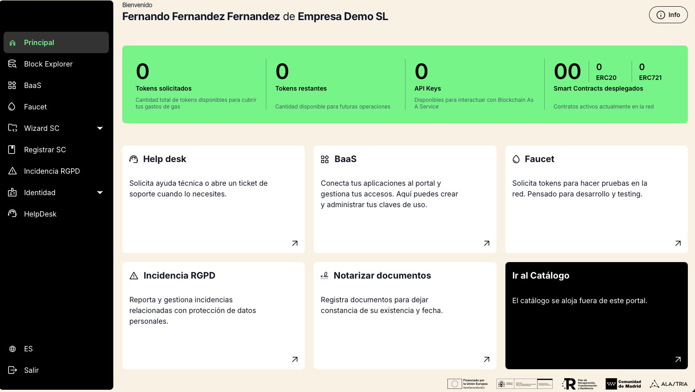Image resolution: width=695 pixels, height=392 pixels.
Task: Click the Plan de Recuperación logo
Action: point(579,384)
